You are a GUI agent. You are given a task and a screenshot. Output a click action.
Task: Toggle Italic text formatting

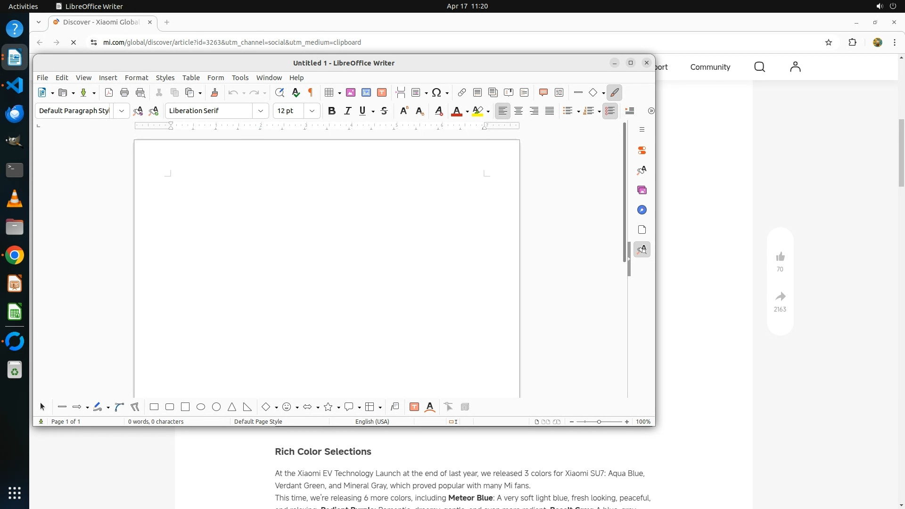[x=347, y=111]
